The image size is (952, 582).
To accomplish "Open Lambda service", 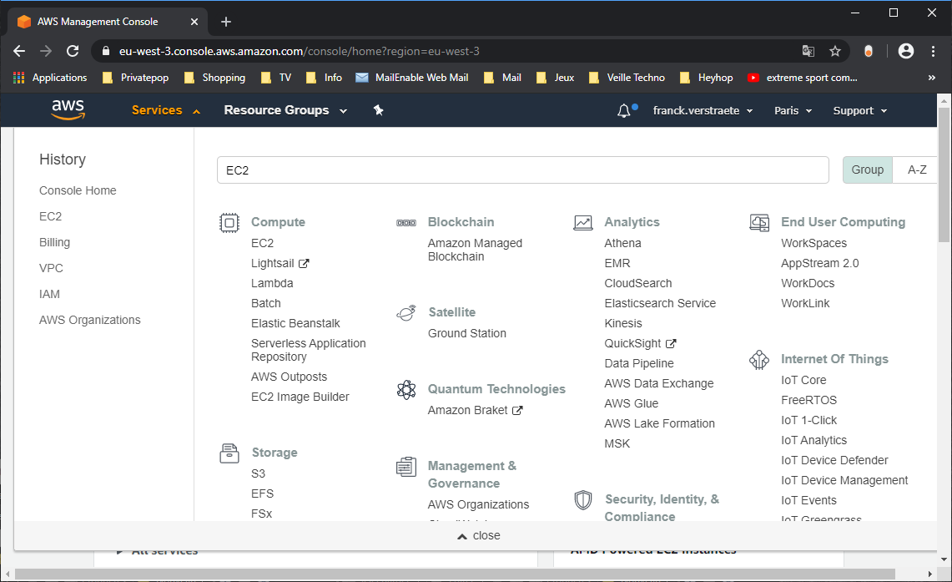I will pos(272,283).
